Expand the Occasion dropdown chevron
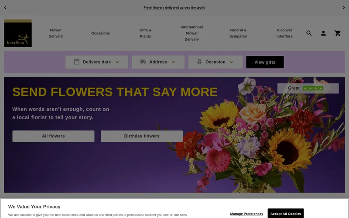 pyautogui.click(x=232, y=62)
